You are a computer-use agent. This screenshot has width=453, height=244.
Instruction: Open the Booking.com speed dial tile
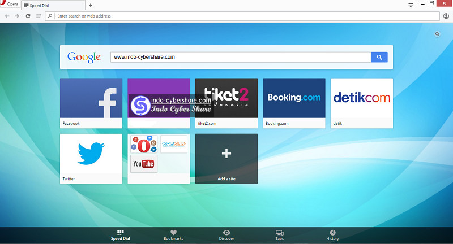coord(294,103)
